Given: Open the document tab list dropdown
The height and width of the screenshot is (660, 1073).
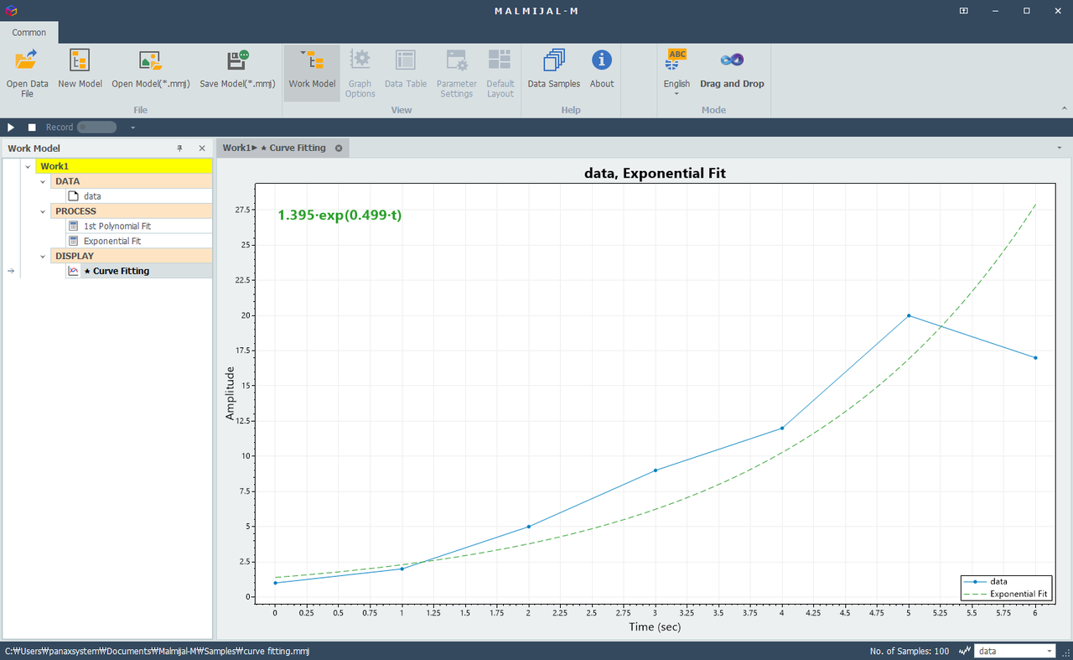Looking at the screenshot, I should pos(1061,148).
